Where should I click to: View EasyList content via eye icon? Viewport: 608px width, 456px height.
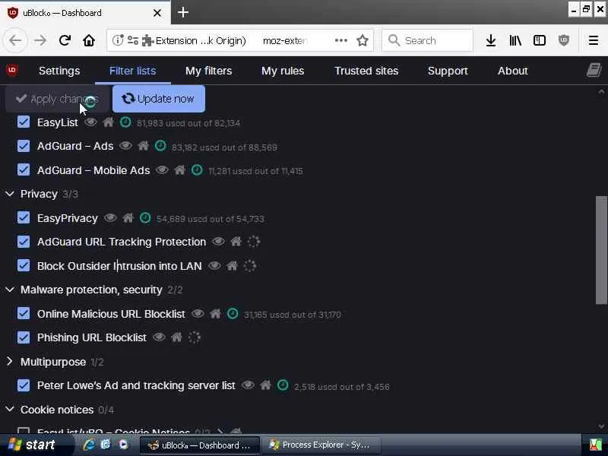pyautogui.click(x=90, y=122)
